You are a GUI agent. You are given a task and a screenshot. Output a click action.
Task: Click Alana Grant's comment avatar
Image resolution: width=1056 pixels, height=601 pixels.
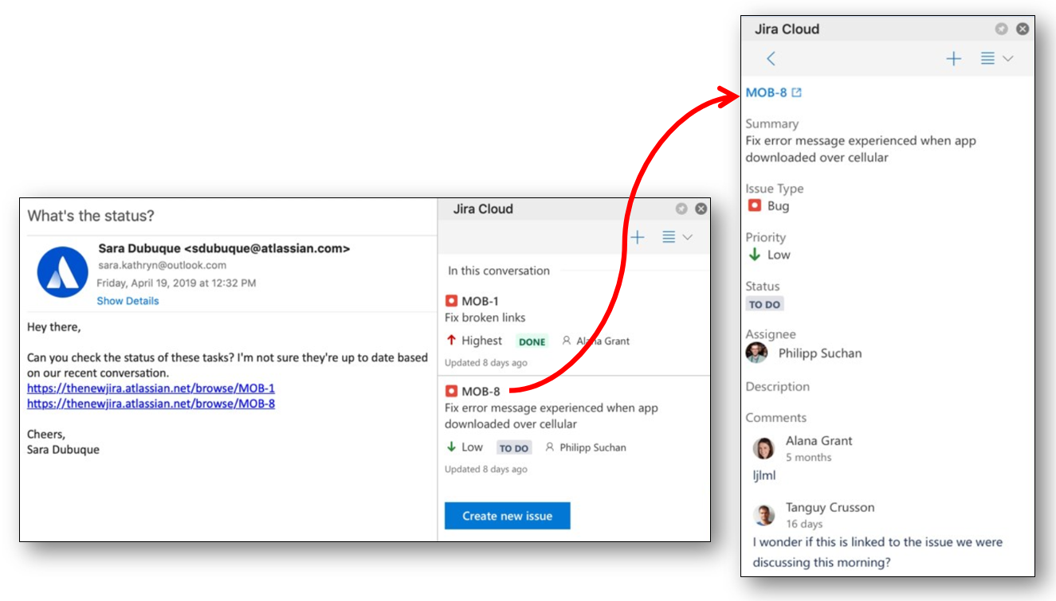coord(764,448)
